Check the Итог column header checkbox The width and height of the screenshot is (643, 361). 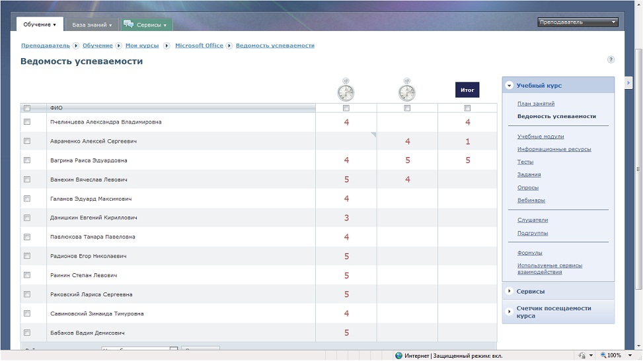[x=467, y=108]
